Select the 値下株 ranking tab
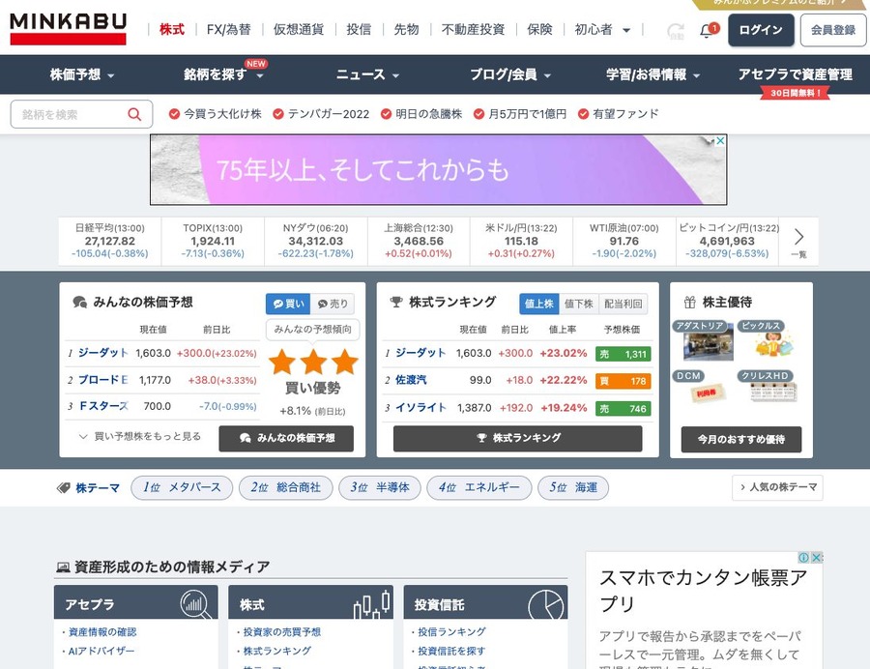 coord(579,304)
